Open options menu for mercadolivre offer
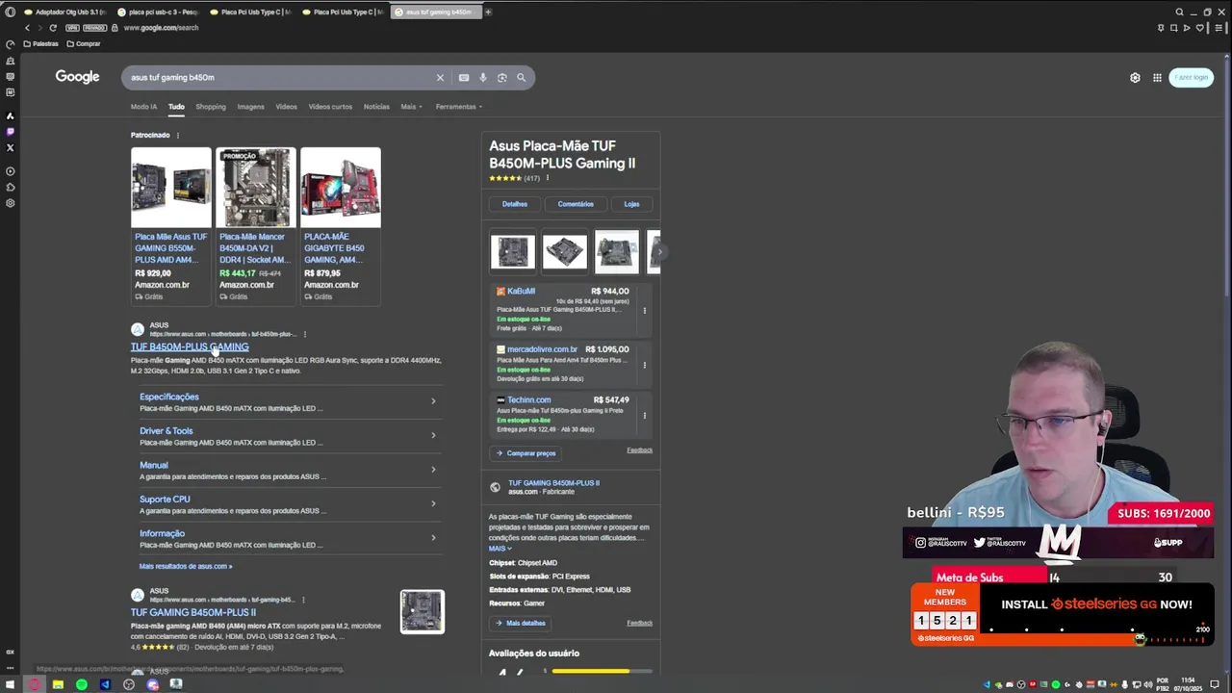Screen dimensions: 1232x693 [x=645, y=365]
